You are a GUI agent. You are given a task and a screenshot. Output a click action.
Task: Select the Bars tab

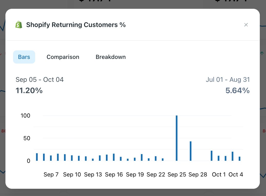coord(24,57)
